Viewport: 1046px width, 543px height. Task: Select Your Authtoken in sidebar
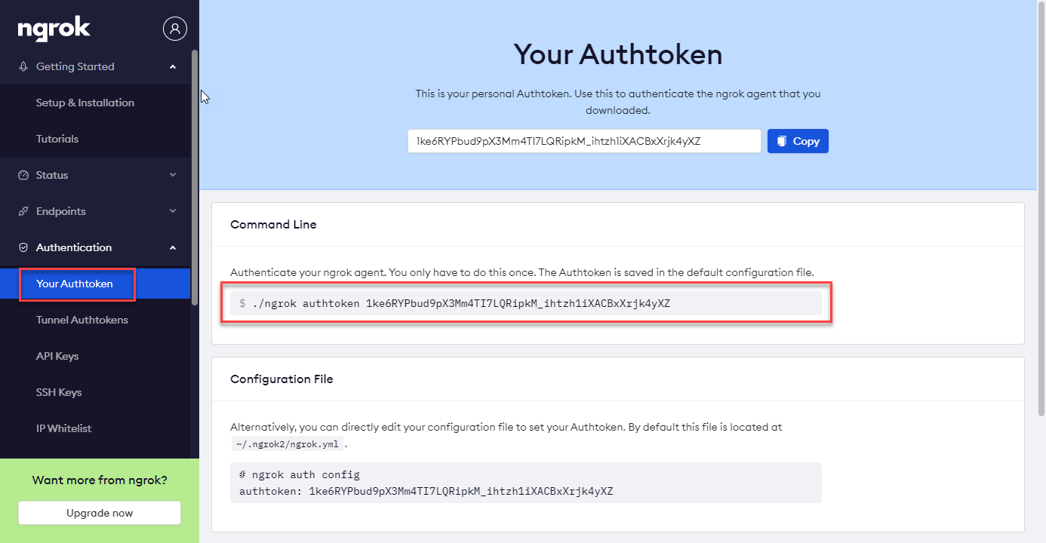pos(75,284)
